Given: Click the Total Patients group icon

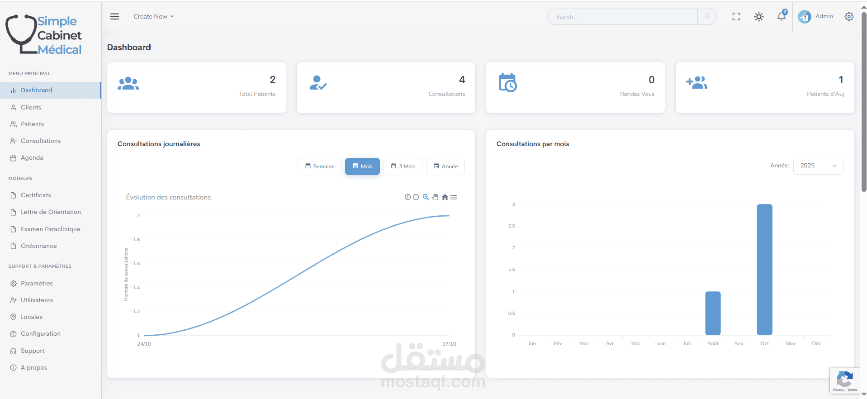Looking at the screenshot, I should (x=128, y=83).
